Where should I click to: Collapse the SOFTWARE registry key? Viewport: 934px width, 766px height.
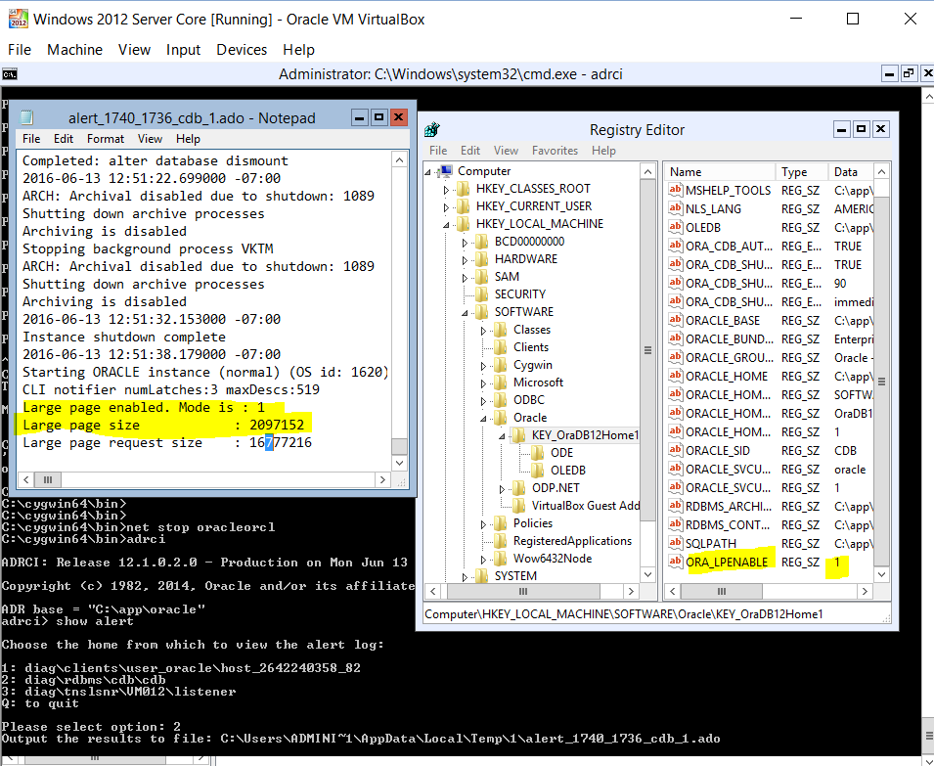tap(466, 312)
